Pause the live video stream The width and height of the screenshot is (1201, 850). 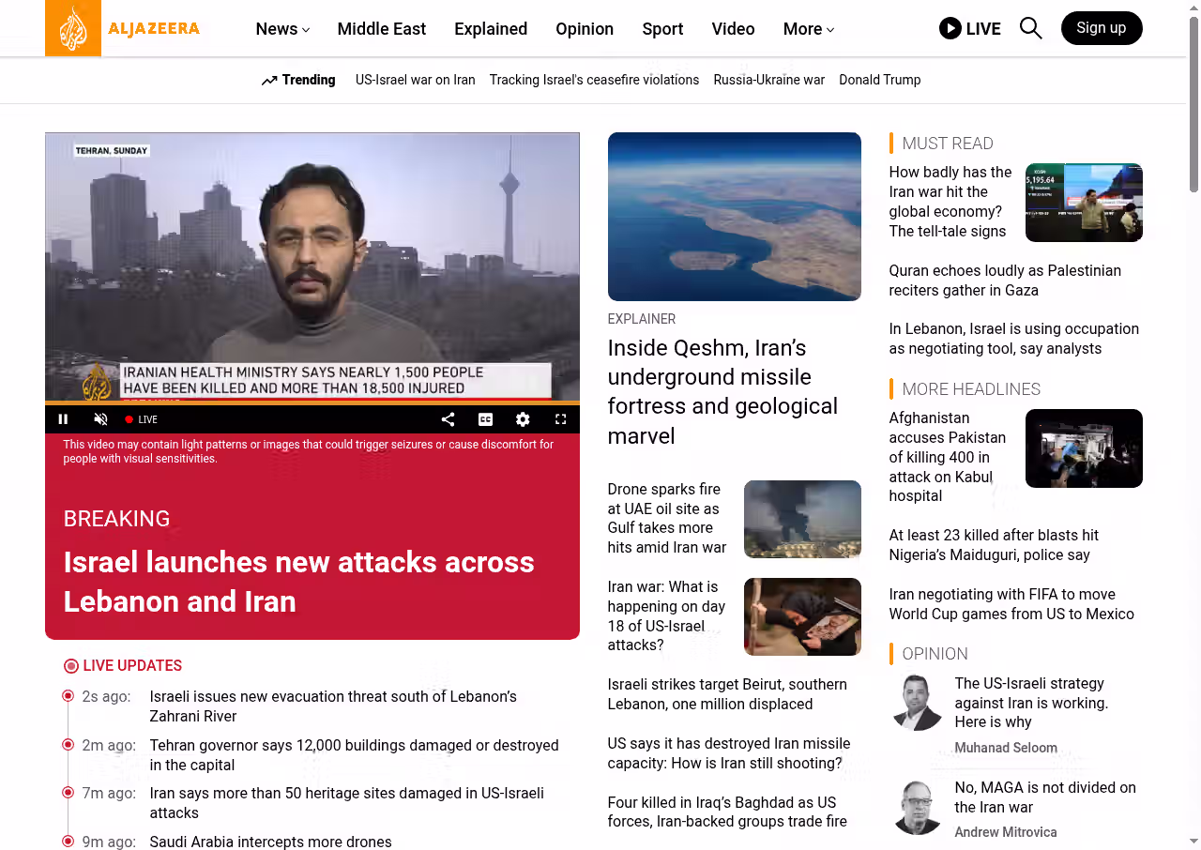[x=63, y=419]
